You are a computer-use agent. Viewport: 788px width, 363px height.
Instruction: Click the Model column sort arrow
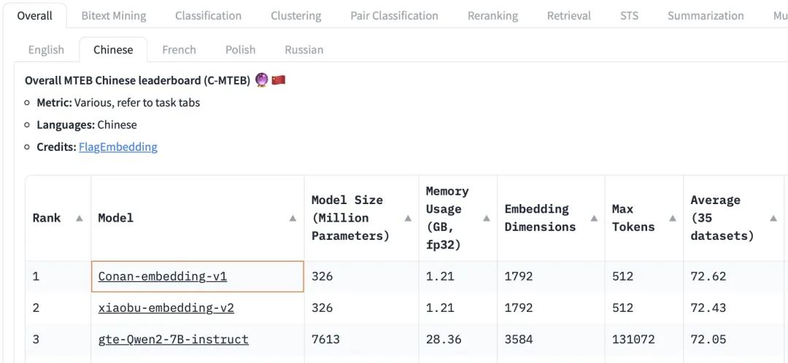coord(293,218)
